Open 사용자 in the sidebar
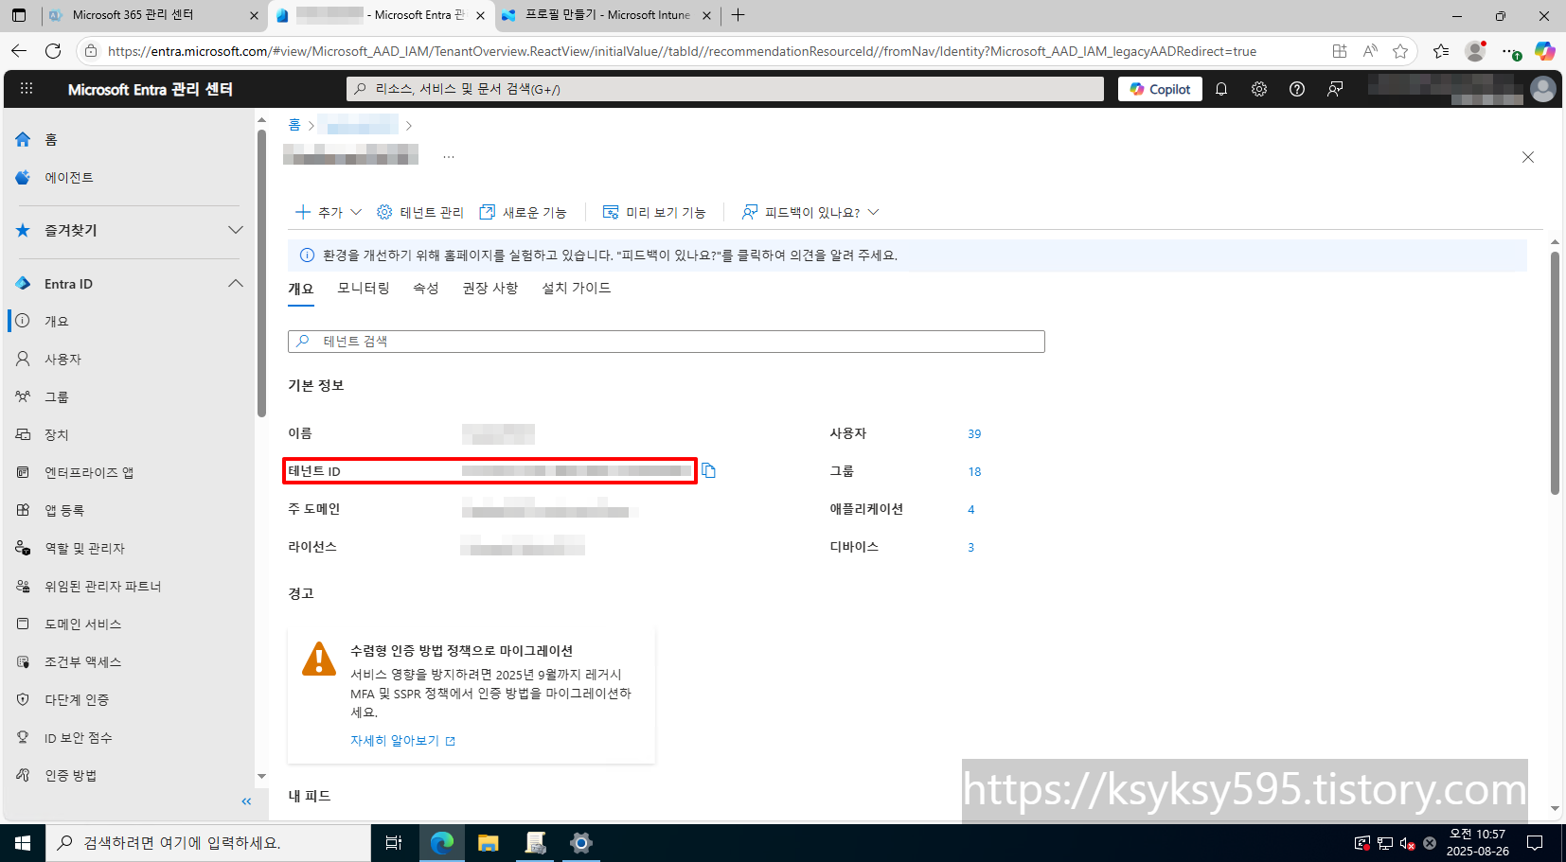1566x862 pixels. point(62,359)
